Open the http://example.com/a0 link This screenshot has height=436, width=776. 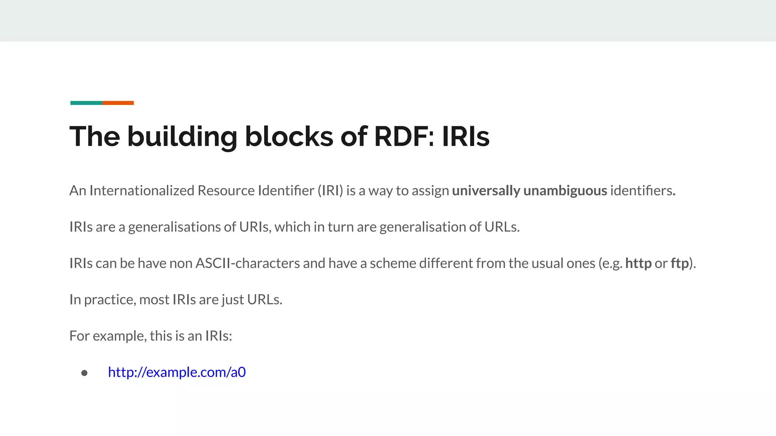tap(177, 372)
